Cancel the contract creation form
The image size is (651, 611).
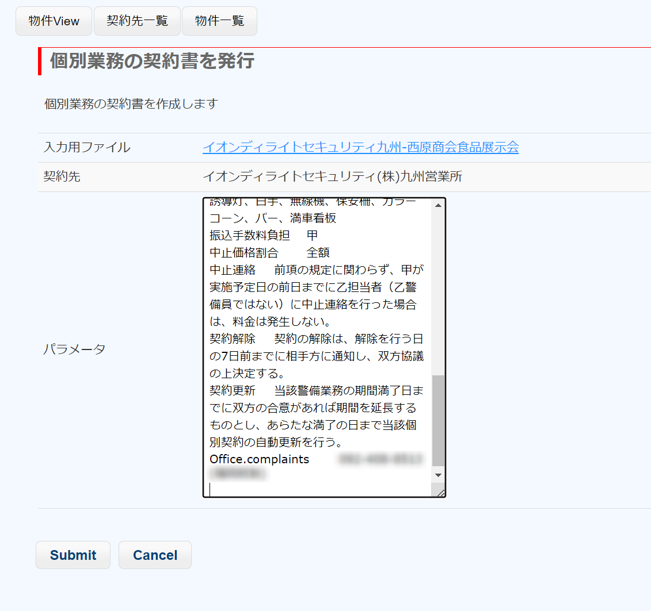click(155, 555)
